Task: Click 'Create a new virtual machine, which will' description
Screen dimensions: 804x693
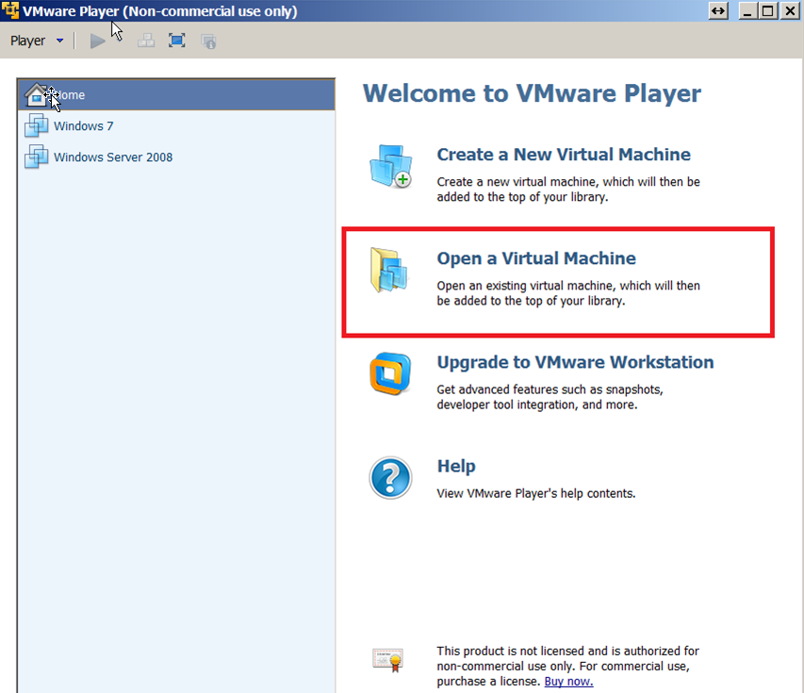Action: point(568,190)
